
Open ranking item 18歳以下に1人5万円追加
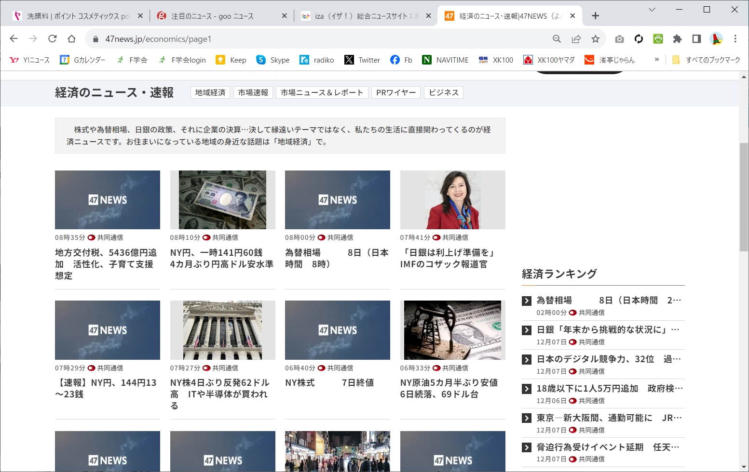pos(610,388)
